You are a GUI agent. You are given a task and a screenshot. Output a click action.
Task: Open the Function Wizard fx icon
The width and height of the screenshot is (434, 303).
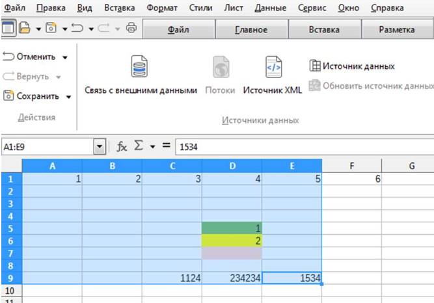coord(122,146)
